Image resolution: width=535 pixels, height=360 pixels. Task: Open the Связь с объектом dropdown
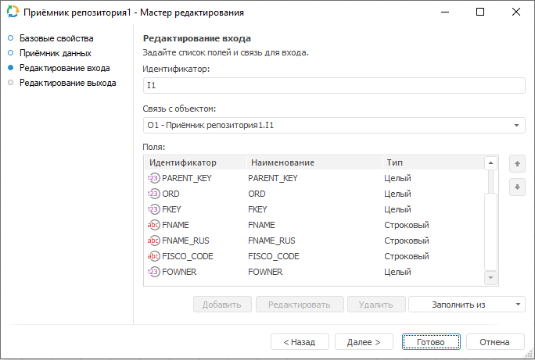(x=517, y=125)
